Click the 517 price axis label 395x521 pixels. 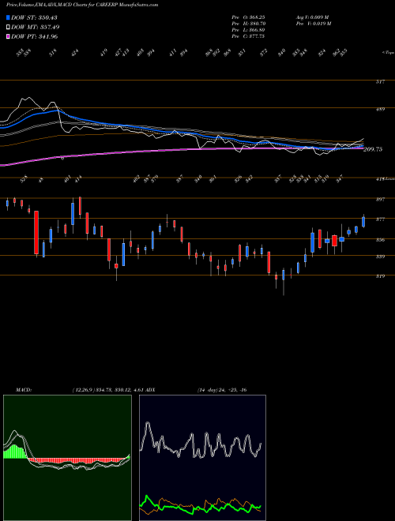point(380,82)
